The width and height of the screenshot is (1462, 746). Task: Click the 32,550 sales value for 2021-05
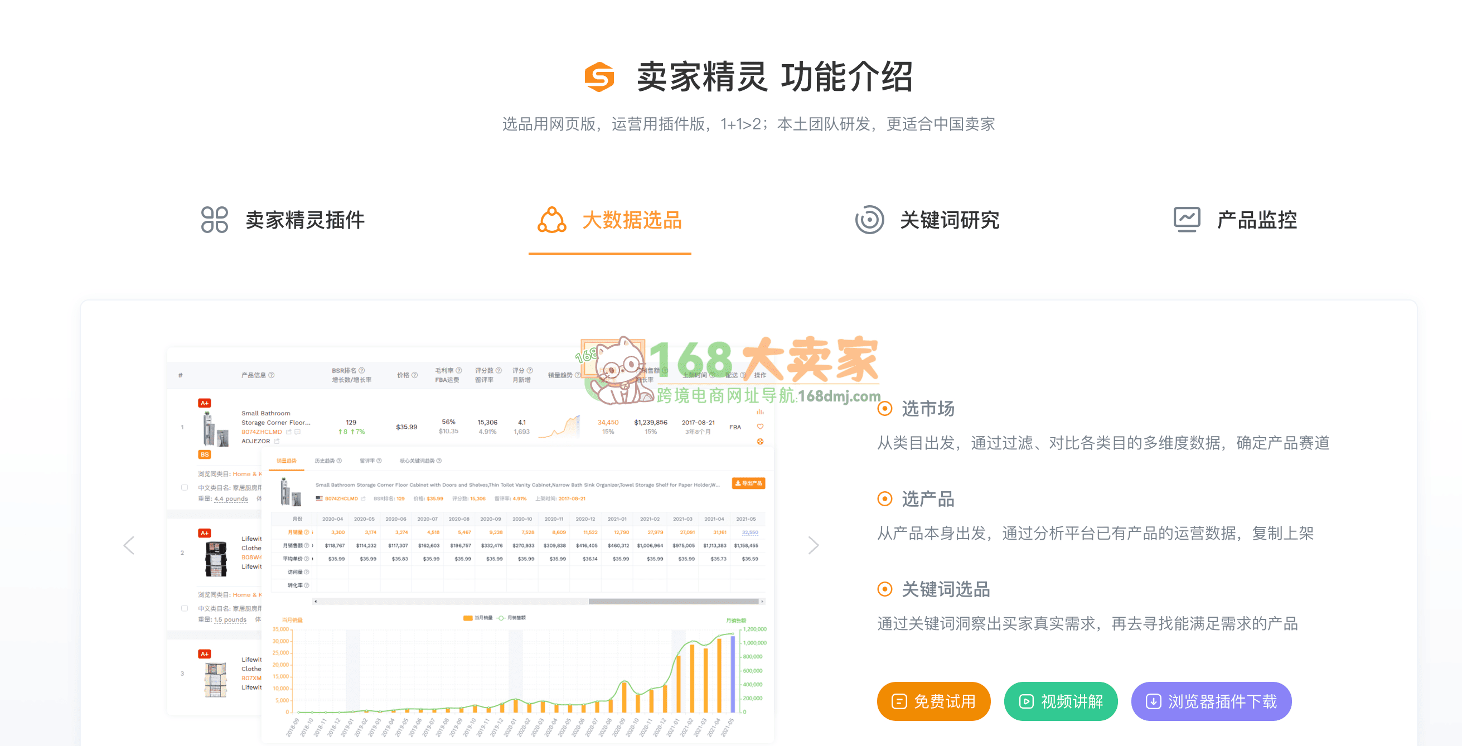(750, 532)
